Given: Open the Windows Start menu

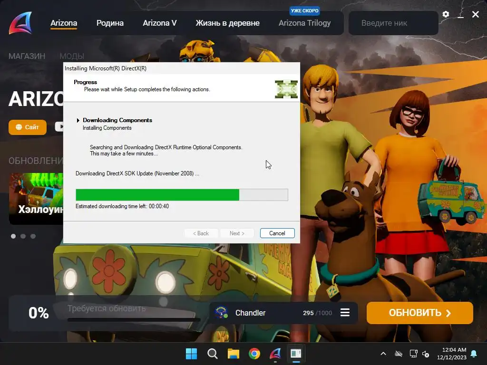Looking at the screenshot, I should (x=191, y=354).
